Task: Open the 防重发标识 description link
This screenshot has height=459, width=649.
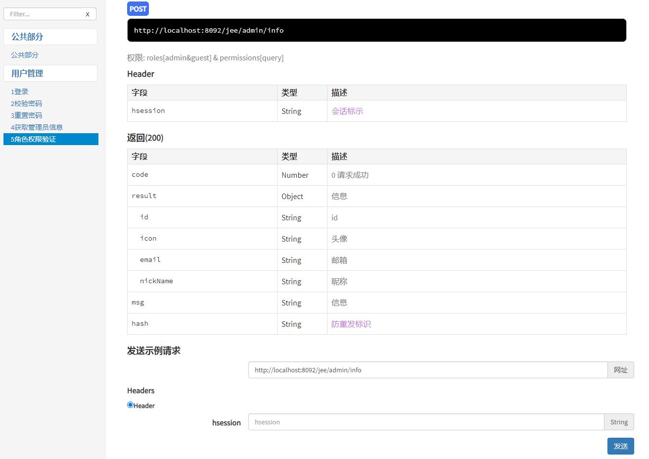Action: [351, 324]
